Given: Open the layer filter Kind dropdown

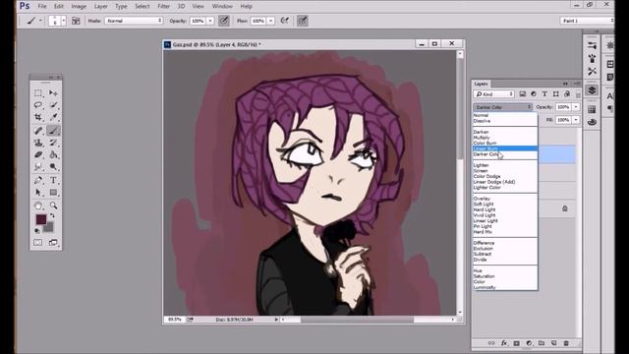Looking at the screenshot, I should coord(493,94).
